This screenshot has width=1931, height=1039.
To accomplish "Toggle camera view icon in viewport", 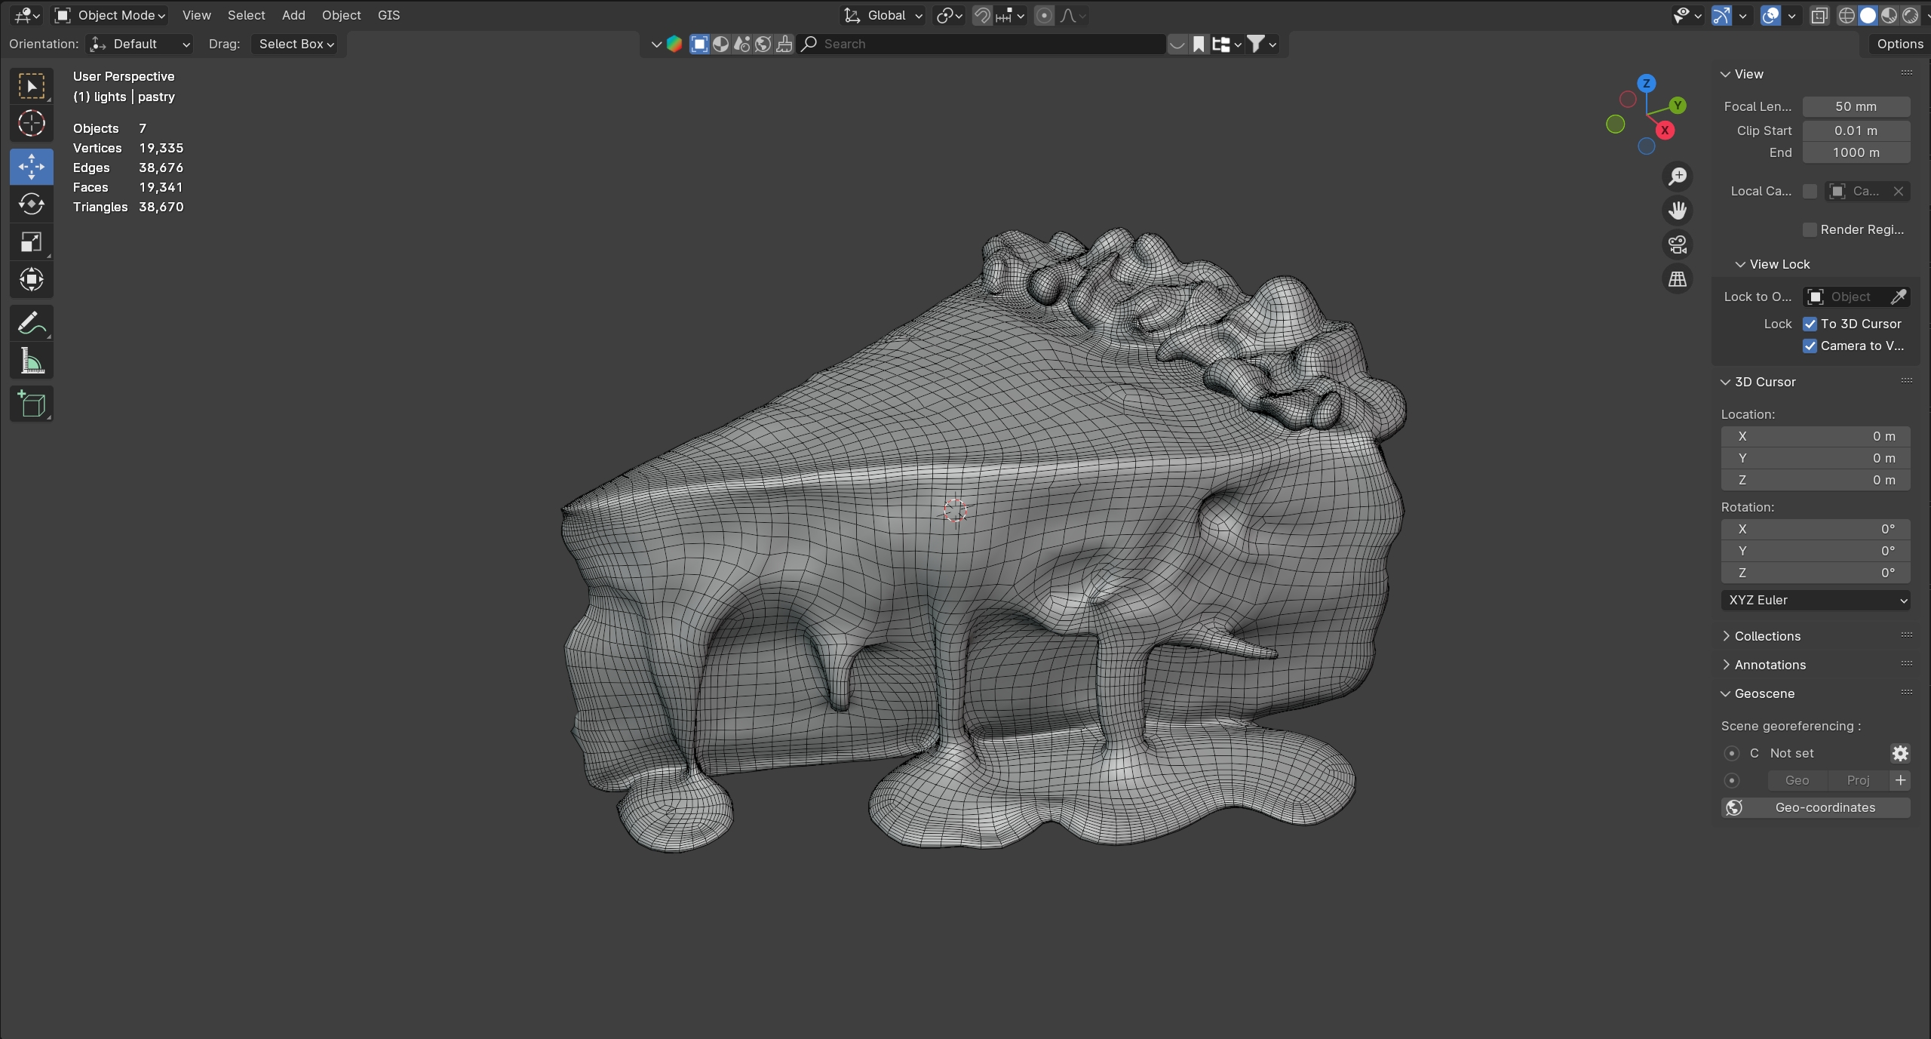I will [x=1678, y=244].
